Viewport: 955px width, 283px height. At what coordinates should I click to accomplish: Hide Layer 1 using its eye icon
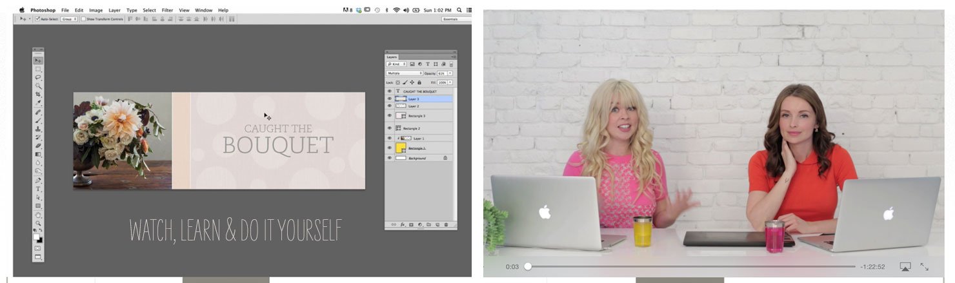click(x=389, y=138)
